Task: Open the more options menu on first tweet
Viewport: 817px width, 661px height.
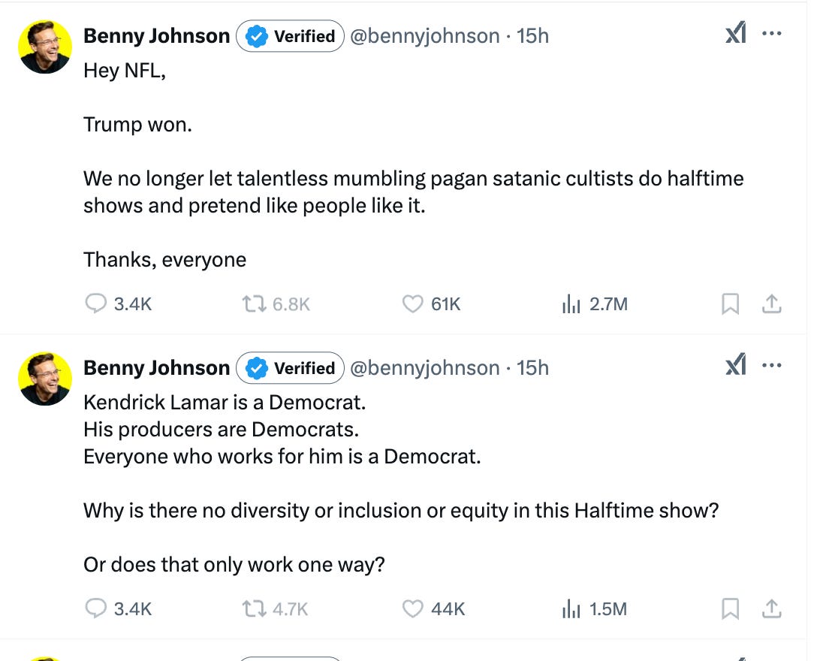Action: tap(772, 32)
